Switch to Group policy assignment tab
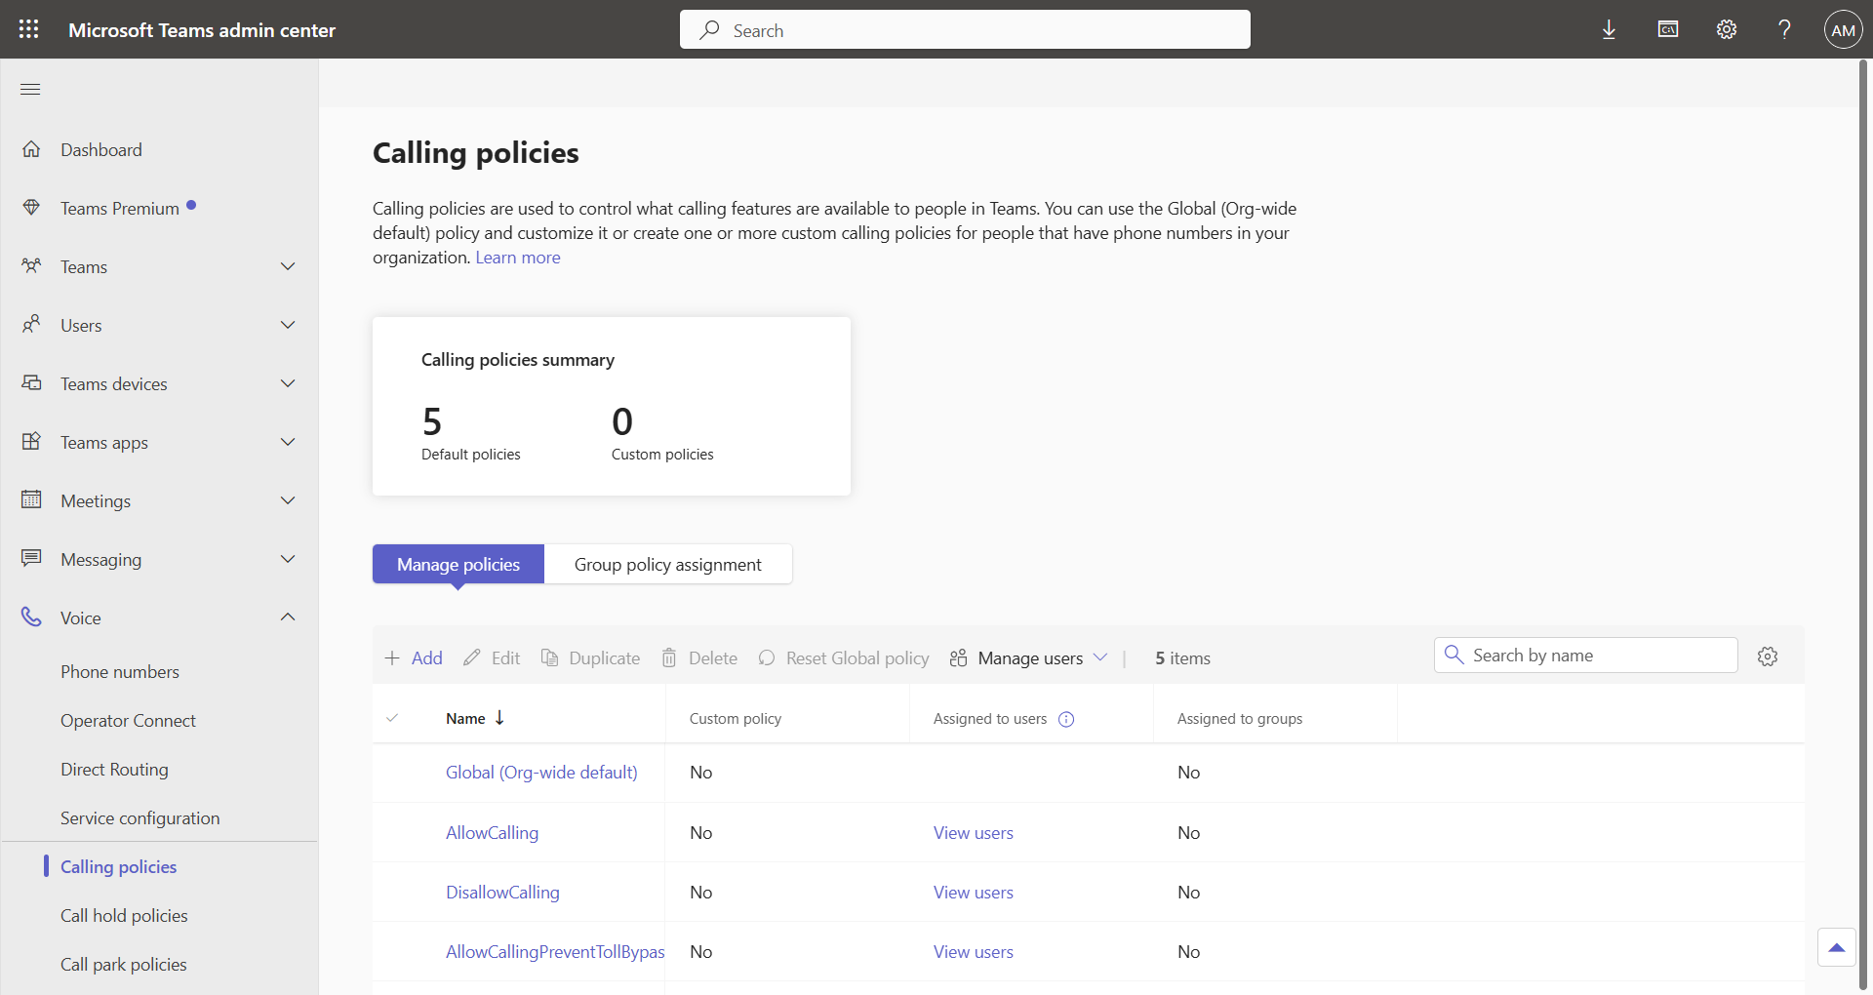 [667, 565]
